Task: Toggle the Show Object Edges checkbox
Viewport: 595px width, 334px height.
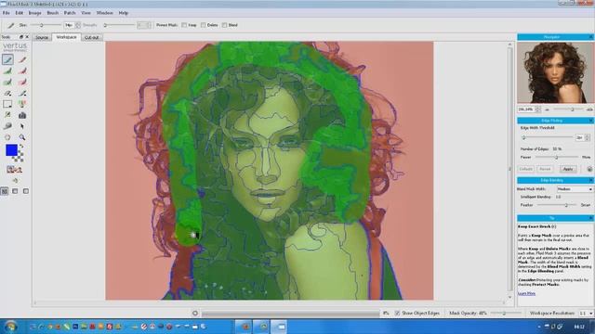Action: 397,314
